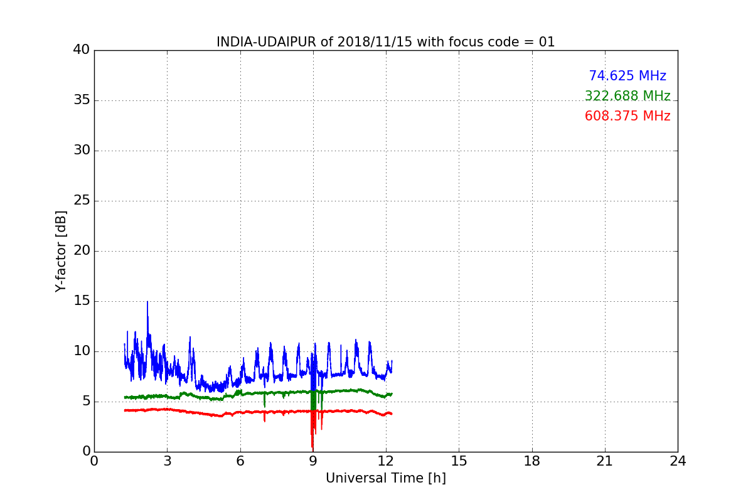This screenshot has width=753, height=502.
Task: Click the x-axis tick label 9
Action: 312,461
